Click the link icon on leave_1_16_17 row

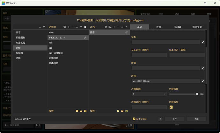coord(85,38)
